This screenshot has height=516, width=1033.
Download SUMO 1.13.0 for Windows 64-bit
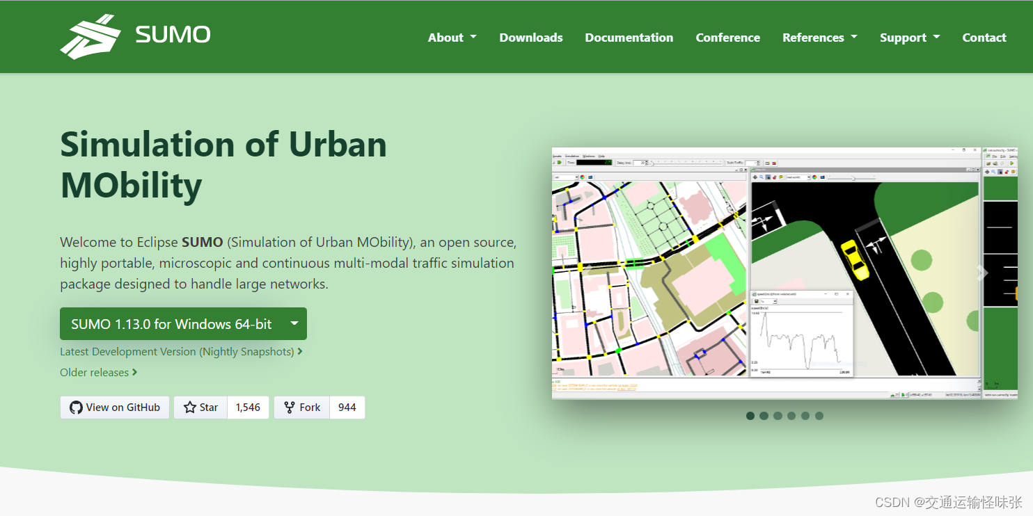coord(171,324)
